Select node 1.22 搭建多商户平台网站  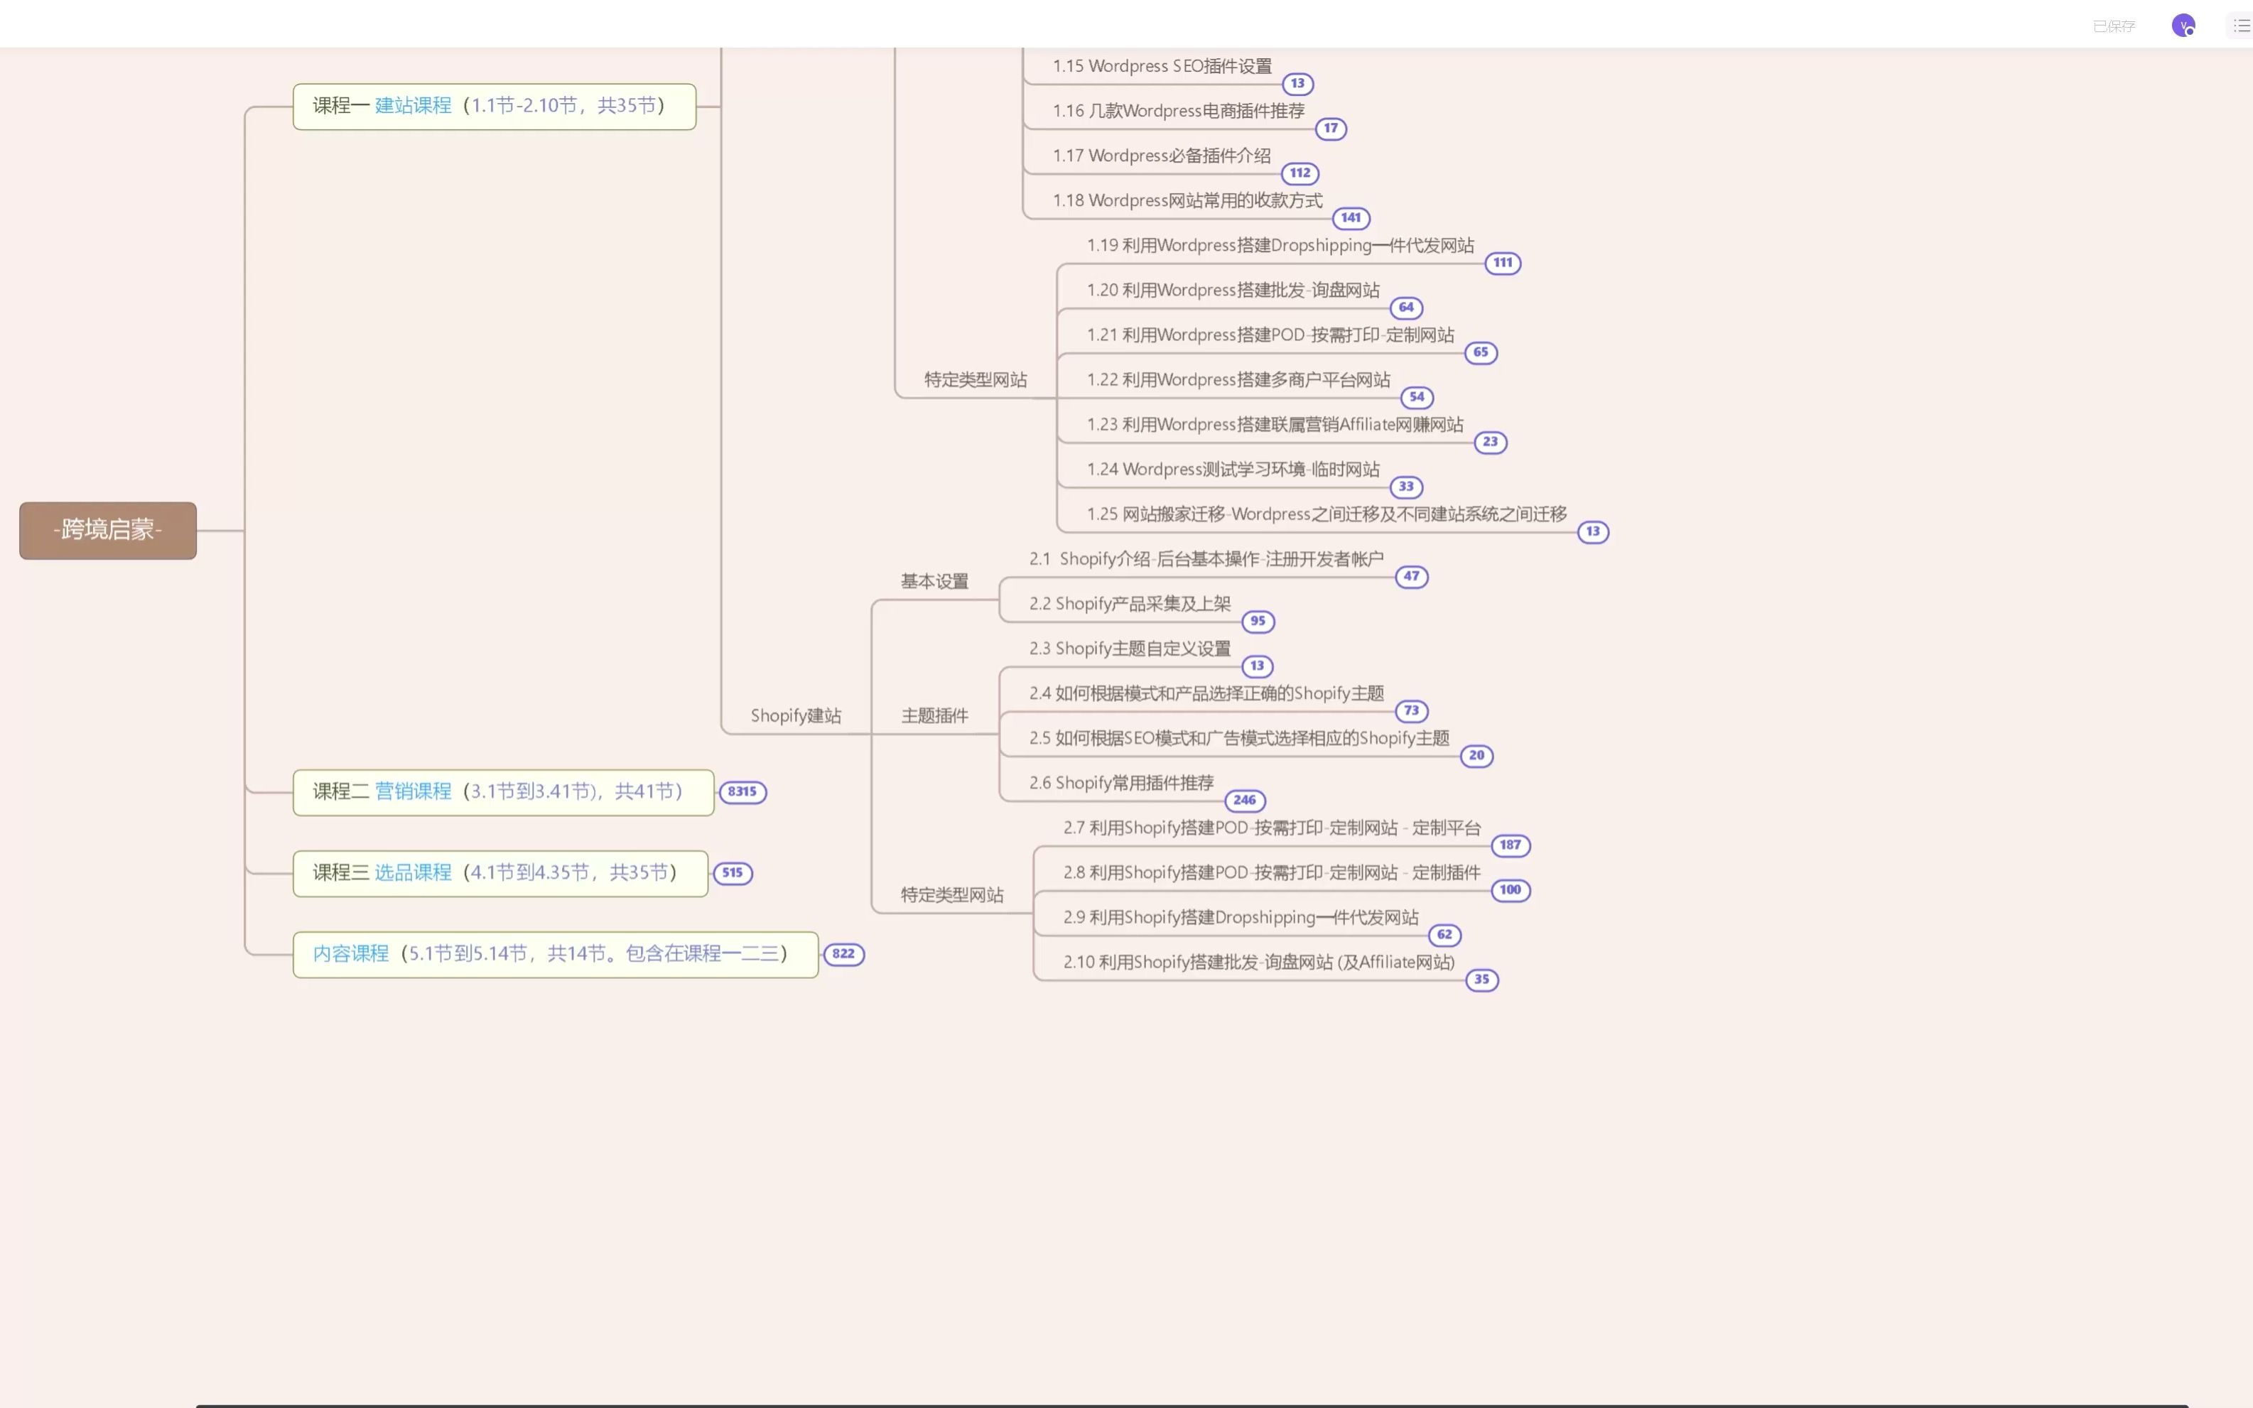(x=1238, y=379)
